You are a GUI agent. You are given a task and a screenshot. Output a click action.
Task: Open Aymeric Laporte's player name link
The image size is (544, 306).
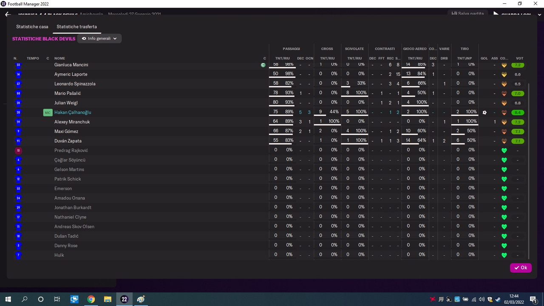[x=71, y=74]
